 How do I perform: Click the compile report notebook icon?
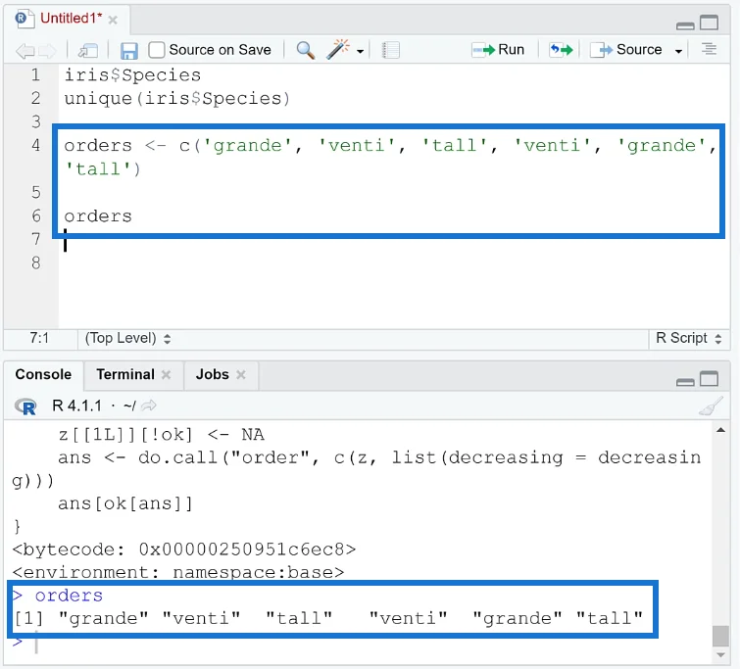pos(391,50)
